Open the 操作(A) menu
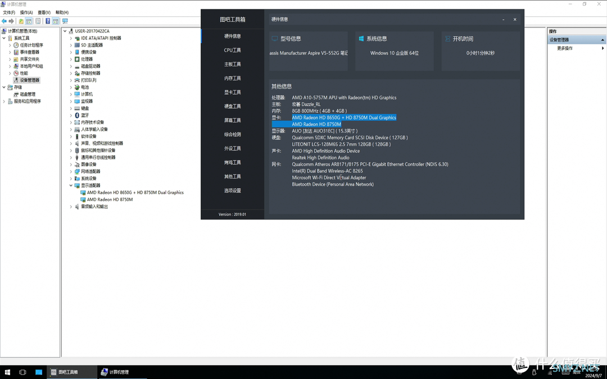Viewport: 607px width, 379px height. coord(26,12)
